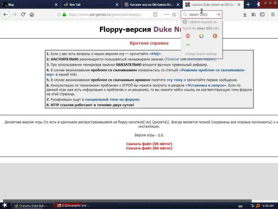
Task: Open the FlashGet link
Action: click(172, 59)
